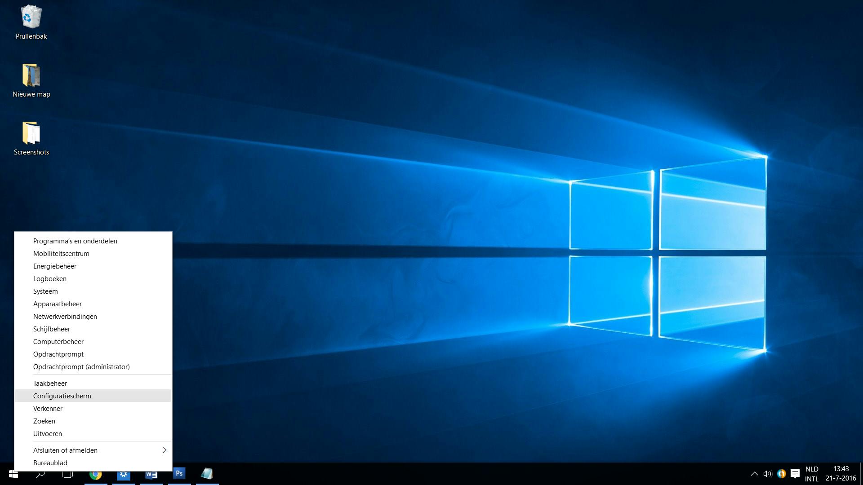863x485 pixels.
Task: Open Photoshop from the taskbar
Action: click(x=179, y=473)
